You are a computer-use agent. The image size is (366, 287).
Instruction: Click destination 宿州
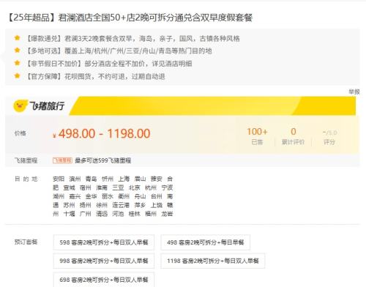(x=86, y=187)
